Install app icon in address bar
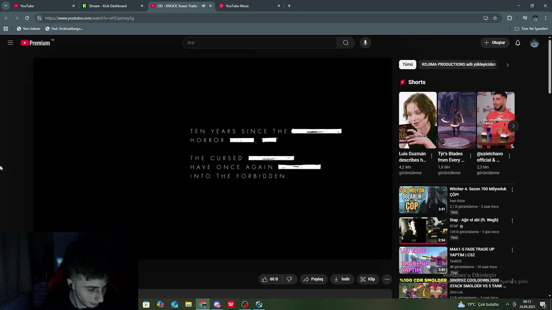 pos(486,18)
